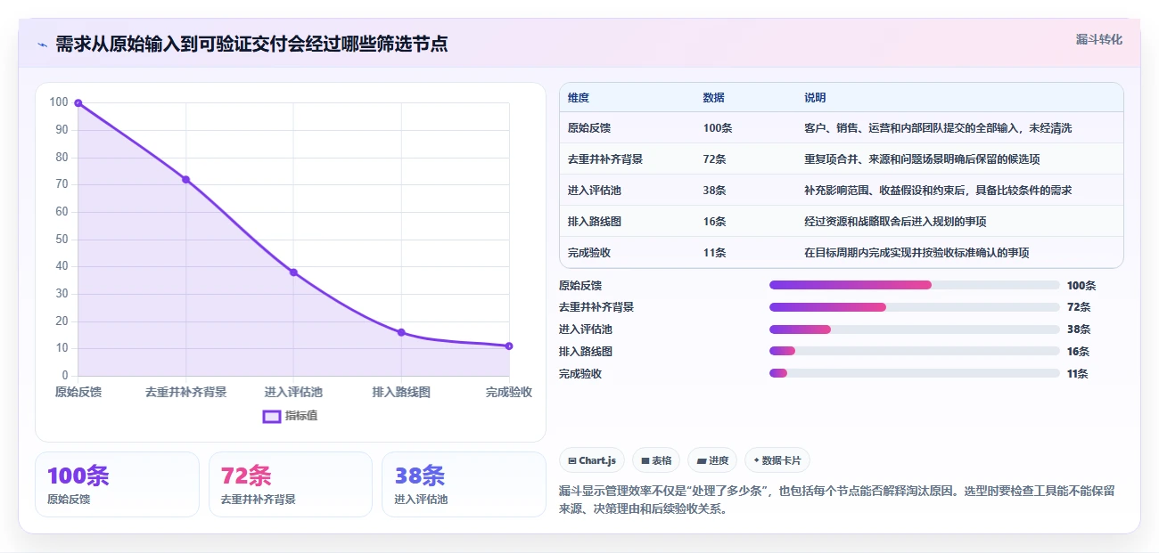This screenshot has width=1159, height=553.
Task: Click the description starting 重复项合并
Action: click(x=922, y=159)
